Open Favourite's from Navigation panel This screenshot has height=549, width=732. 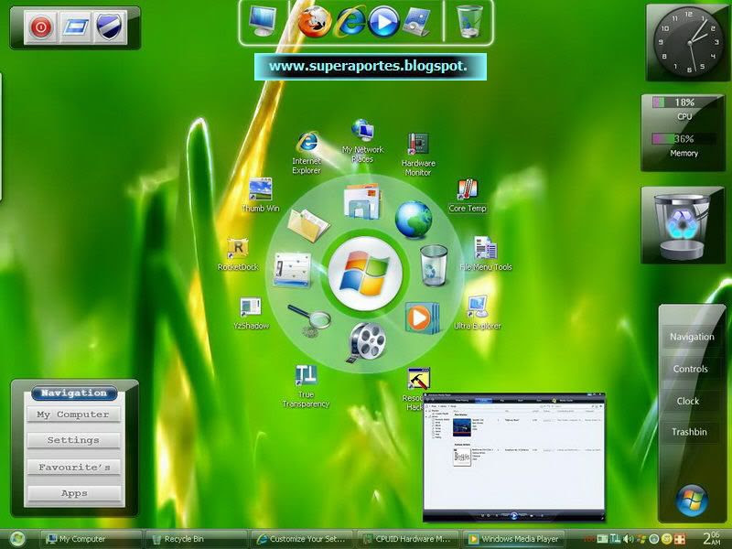(x=73, y=467)
